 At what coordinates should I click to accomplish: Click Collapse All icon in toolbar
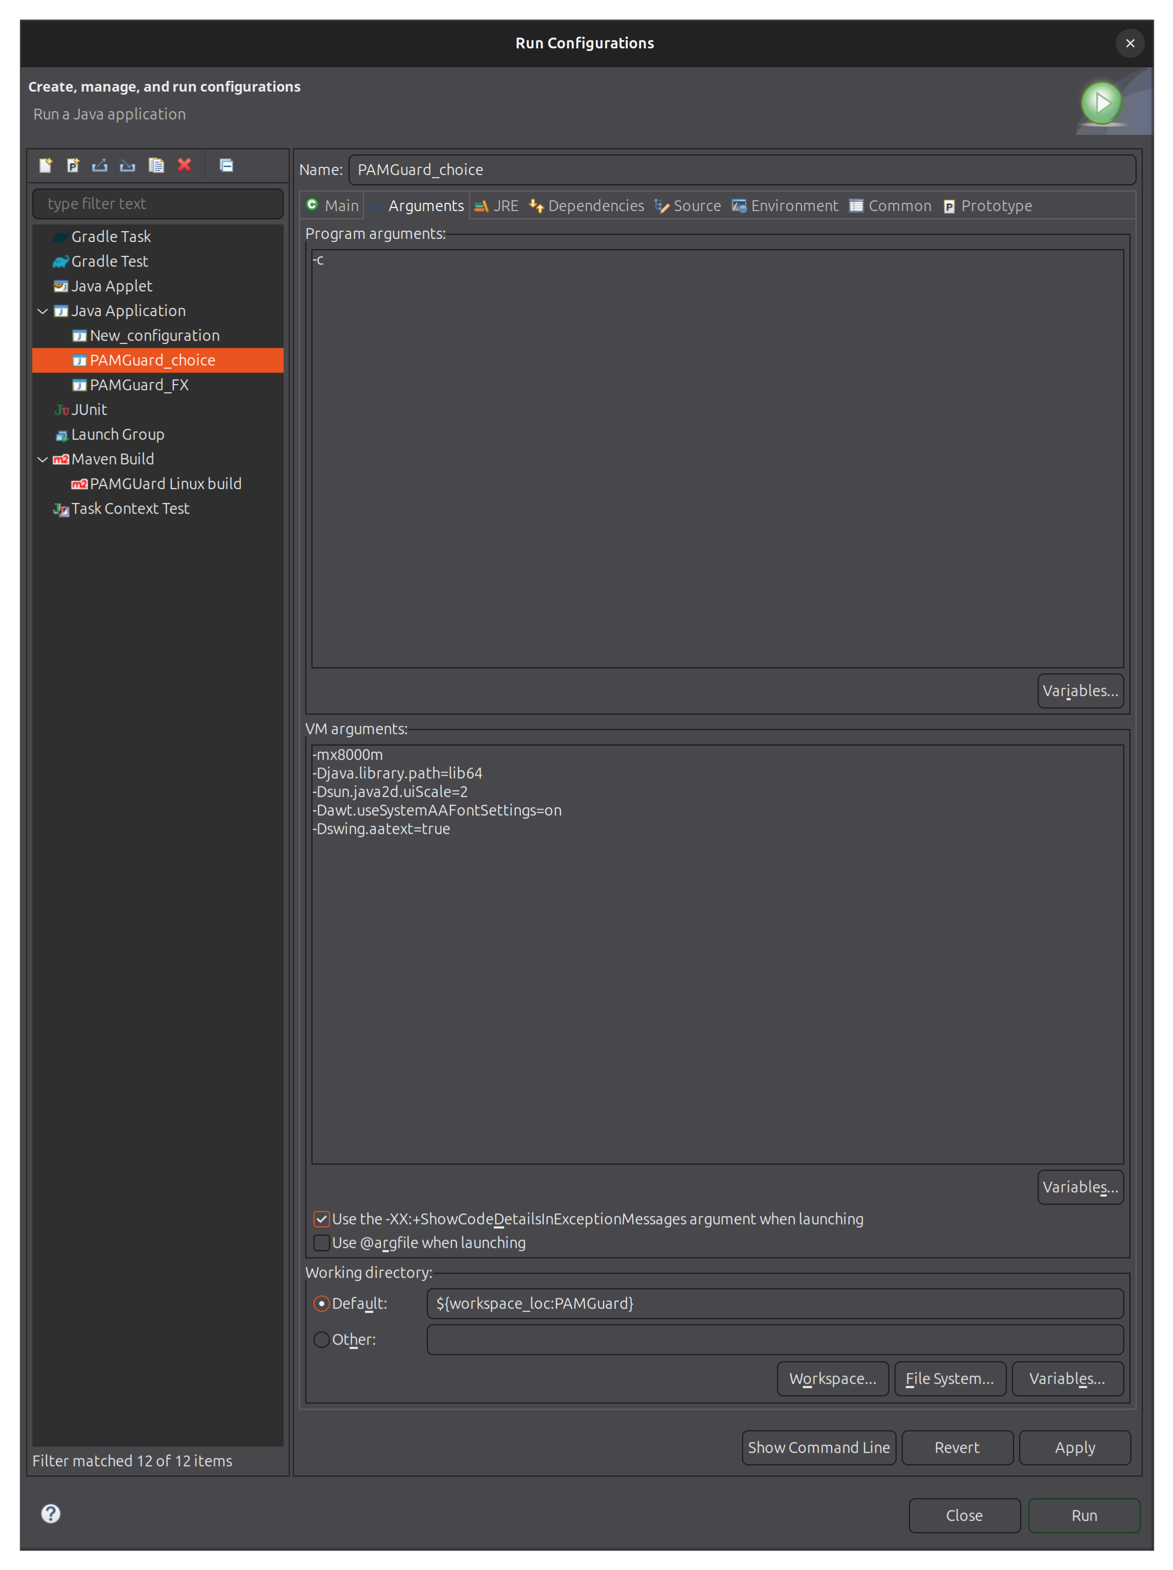tap(227, 165)
